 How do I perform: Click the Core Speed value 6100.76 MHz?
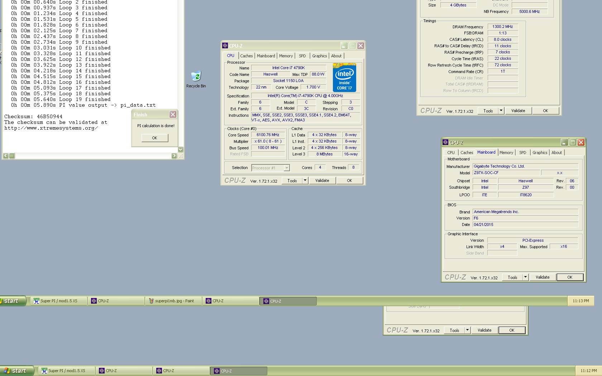268,135
